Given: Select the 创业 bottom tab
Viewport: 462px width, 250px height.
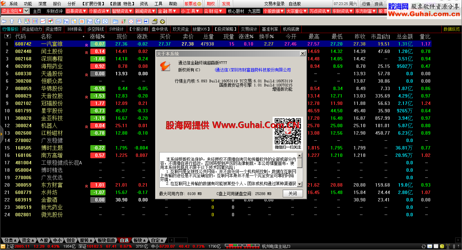Looking at the screenshot, I should click(x=71, y=240).
